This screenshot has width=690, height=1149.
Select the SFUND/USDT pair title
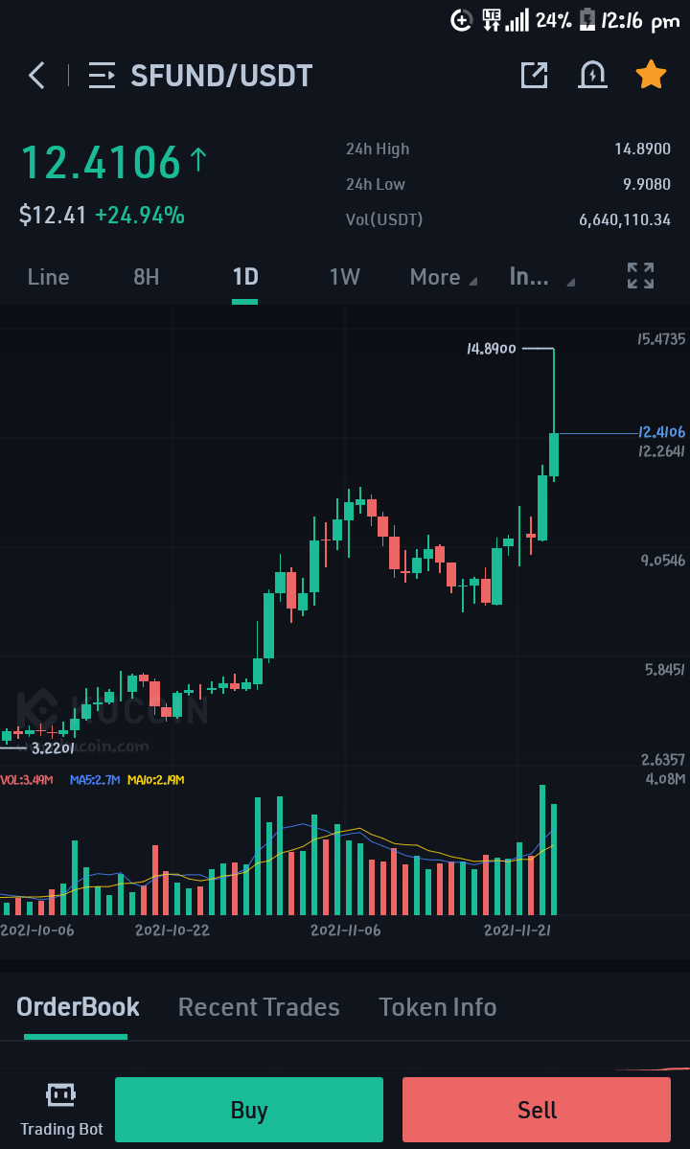[221, 76]
